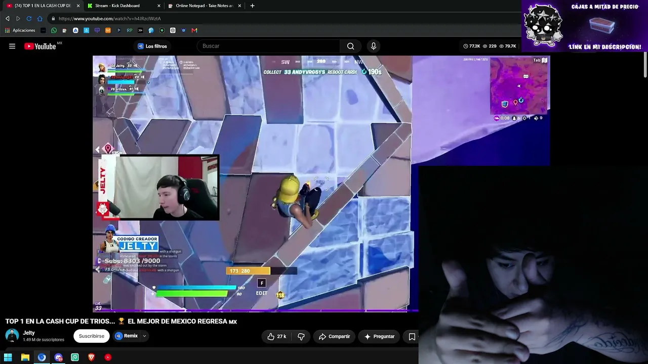This screenshot has height=364, width=648.
Task: Open the active browser taskbar icon
Action: (42, 357)
